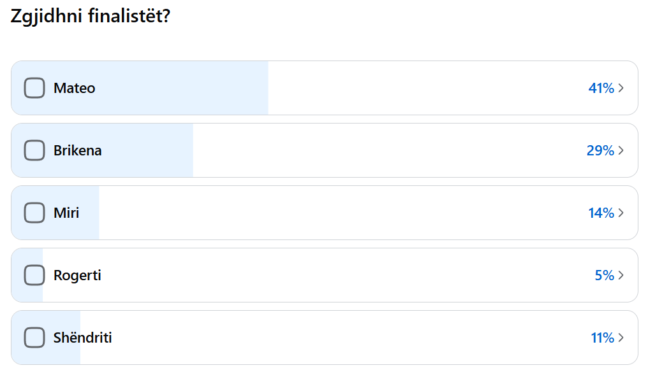This screenshot has width=648, height=377.
Task: Mark the Shëndriti checkbox
Action: (x=34, y=338)
